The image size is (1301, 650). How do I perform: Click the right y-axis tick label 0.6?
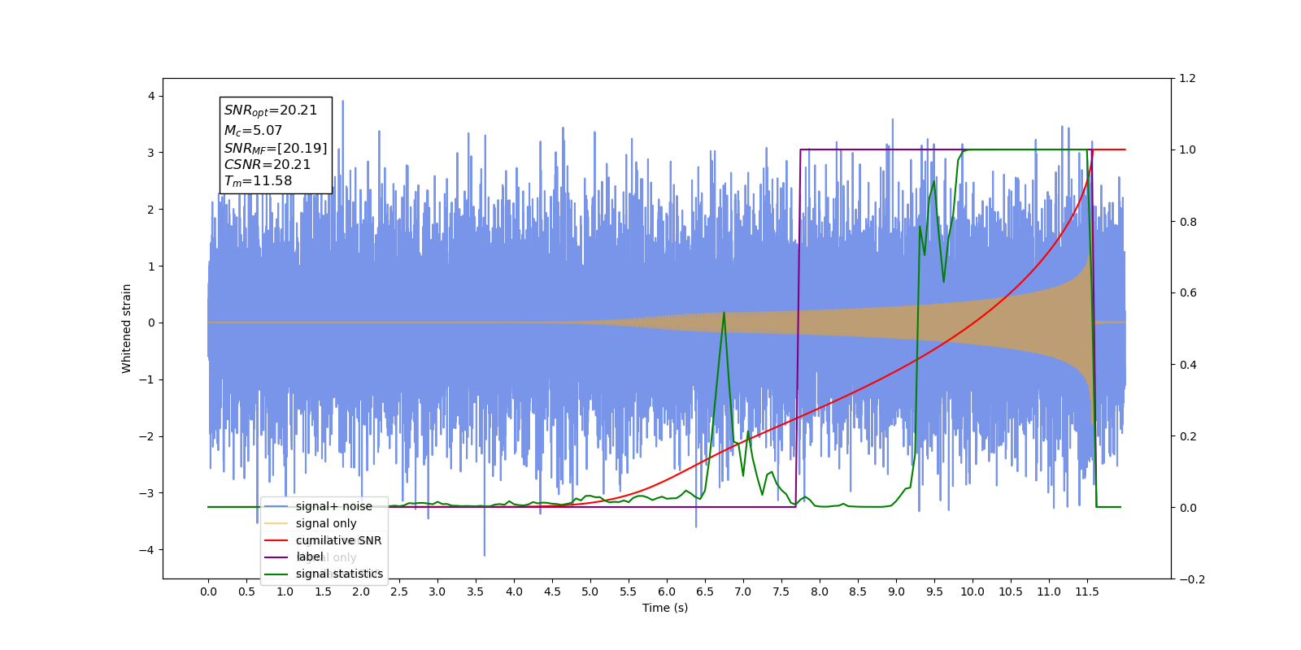(x=1188, y=293)
